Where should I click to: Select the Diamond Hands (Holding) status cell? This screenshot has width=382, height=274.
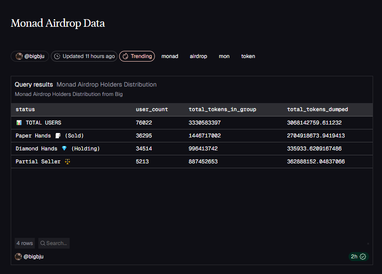[58, 149]
